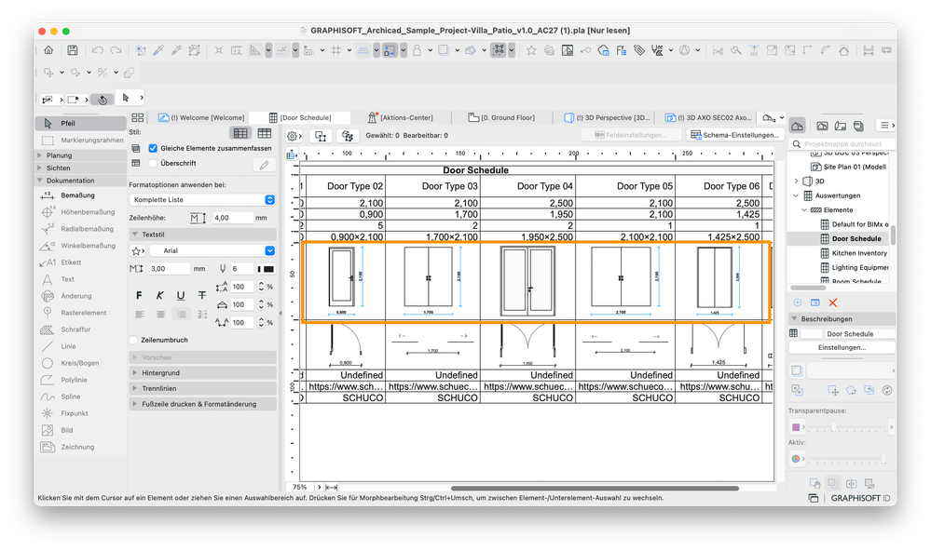Click the purple Transparentpause color swatch
This screenshot has height=551, width=931.
pyautogui.click(x=796, y=427)
